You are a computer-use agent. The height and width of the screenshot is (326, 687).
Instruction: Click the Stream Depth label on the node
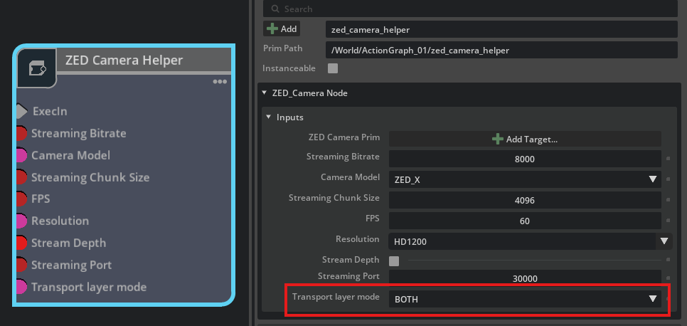point(69,243)
